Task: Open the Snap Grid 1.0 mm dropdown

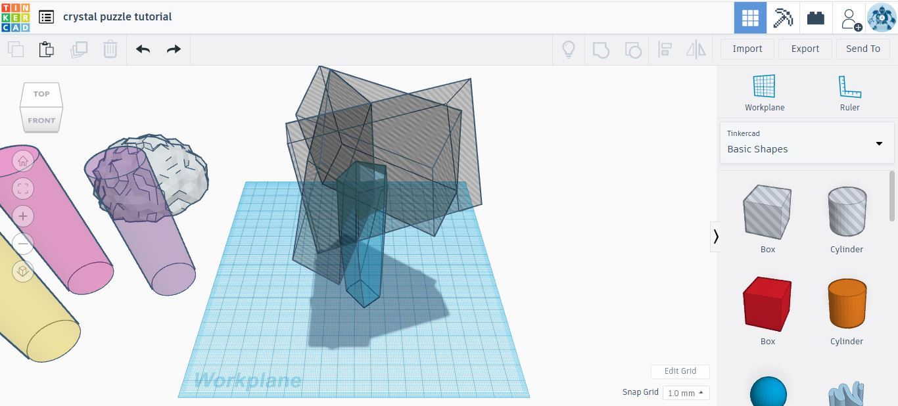Action: click(686, 393)
